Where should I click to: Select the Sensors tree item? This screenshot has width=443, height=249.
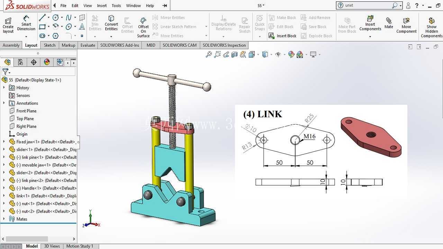20,95
